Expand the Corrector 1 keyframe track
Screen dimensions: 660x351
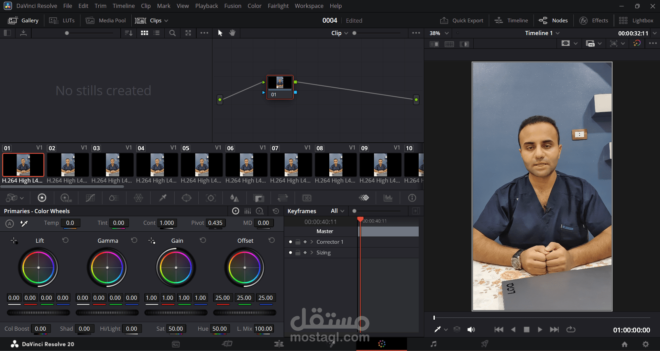311,242
